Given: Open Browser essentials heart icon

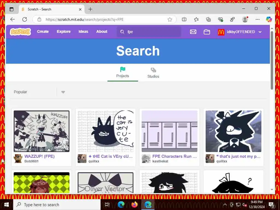Looking at the screenshot, I should coord(221,19).
